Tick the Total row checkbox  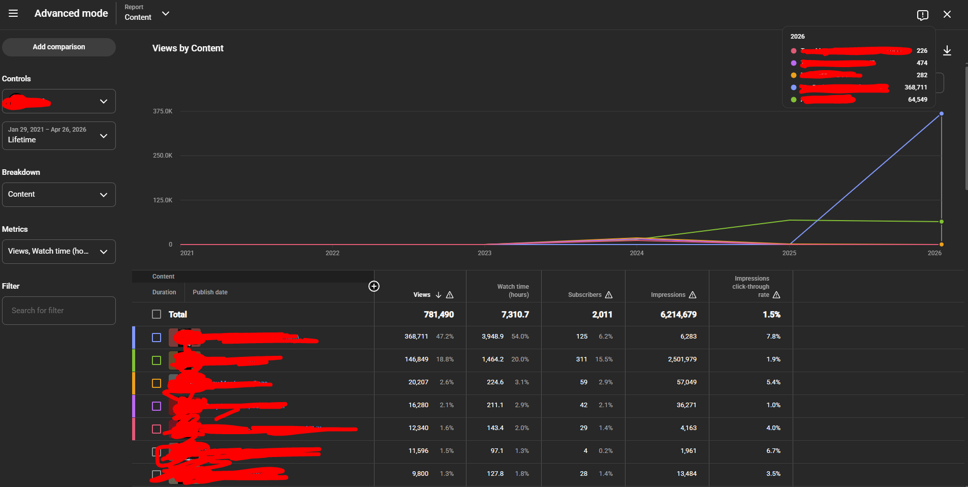pos(157,314)
